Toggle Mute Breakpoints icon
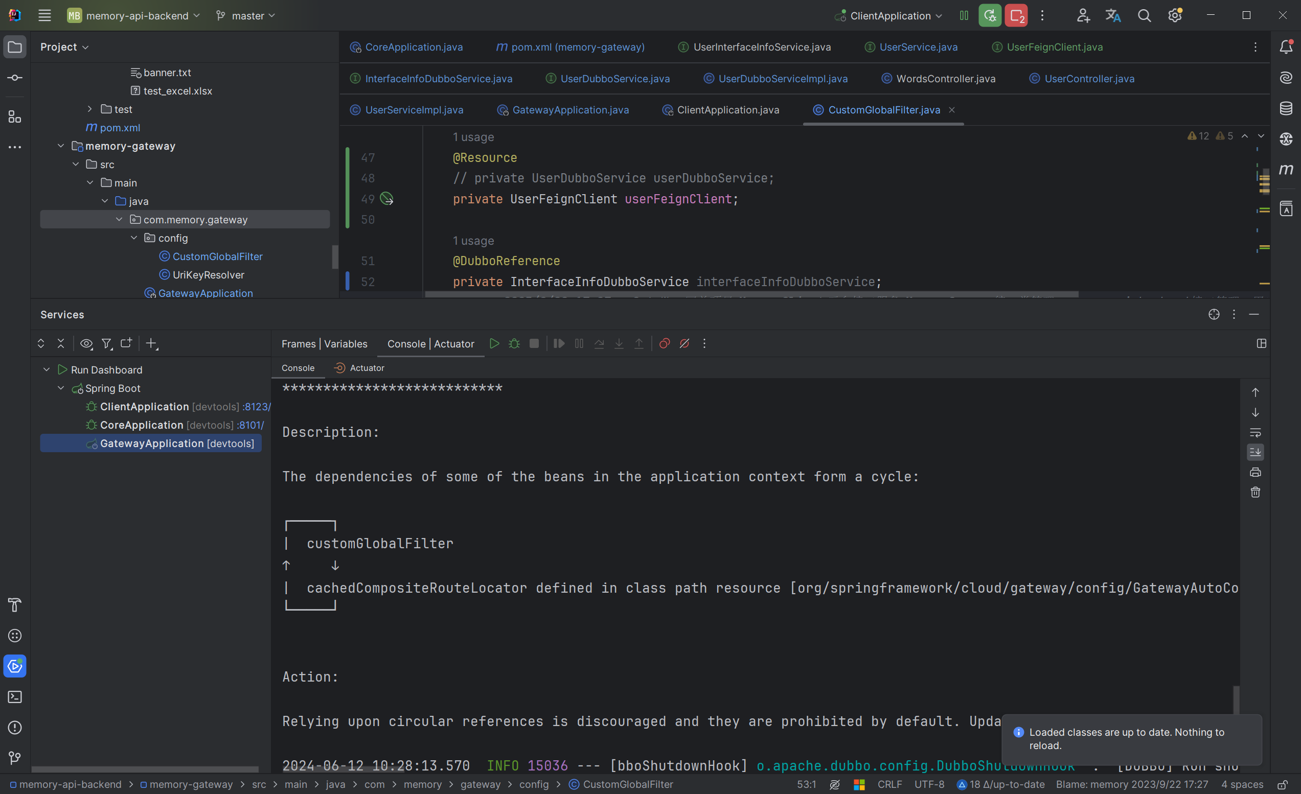 684,343
